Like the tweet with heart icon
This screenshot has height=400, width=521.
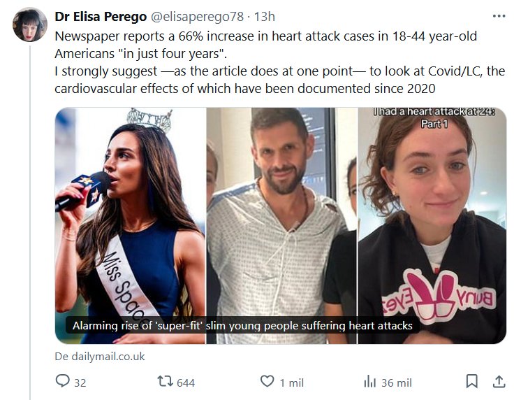pyautogui.click(x=267, y=382)
